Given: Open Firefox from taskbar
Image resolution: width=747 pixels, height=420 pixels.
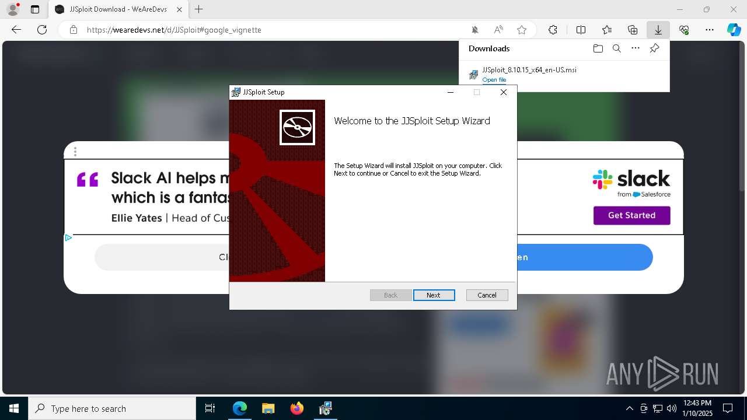Looking at the screenshot, I should pyautogui.click(x=296, y=408).
